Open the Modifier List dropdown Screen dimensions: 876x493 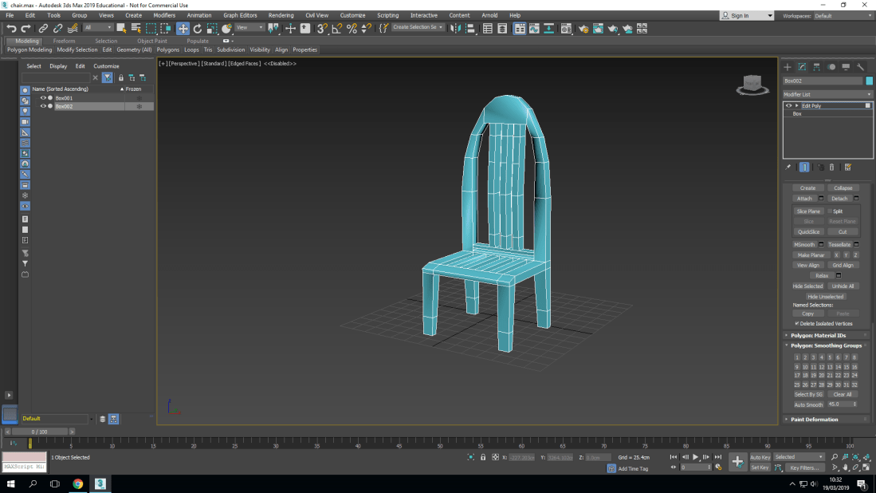(x=827, y=94)
